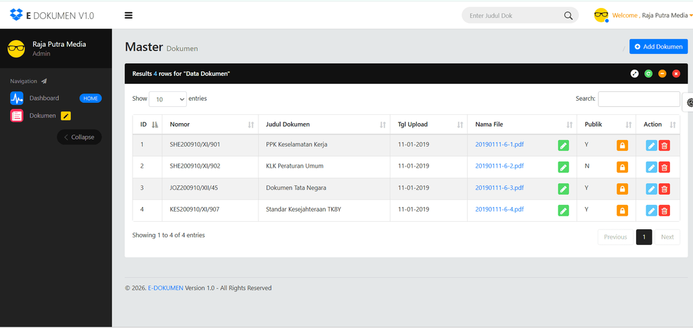Click the search magnifier icon
This screenshot has width=693, height=328.
(568, 16)
